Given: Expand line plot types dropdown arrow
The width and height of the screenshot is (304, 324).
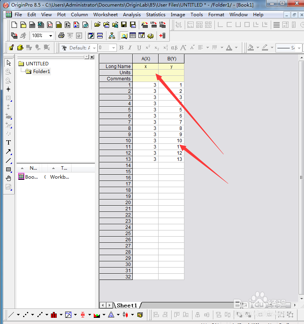Looking at the screenshot, I should pyautogui.click(x=19, y=315).
